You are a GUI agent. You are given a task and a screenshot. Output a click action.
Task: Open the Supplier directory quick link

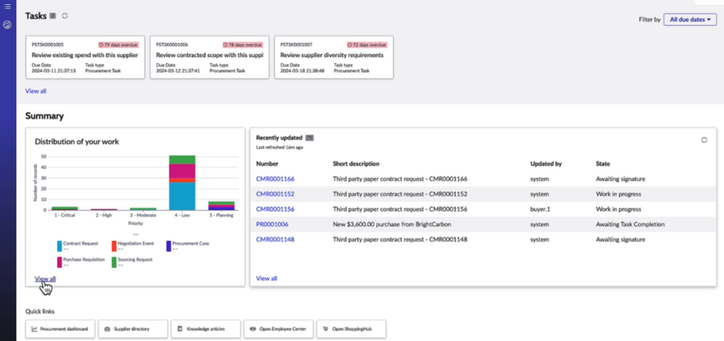[x=133, y=329]
